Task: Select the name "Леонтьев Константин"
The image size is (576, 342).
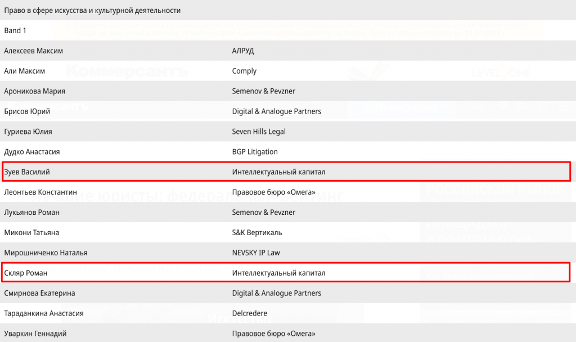Action: [40, 192]
